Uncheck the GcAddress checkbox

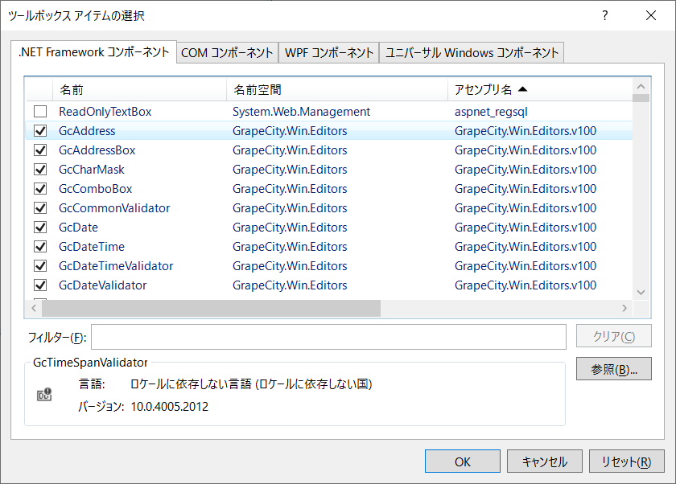coord(40,131)
